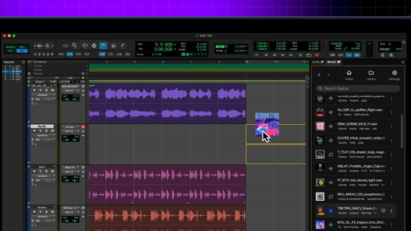
Task: Toggle Pre-roll in transport
Action: (x=262, y=43)
